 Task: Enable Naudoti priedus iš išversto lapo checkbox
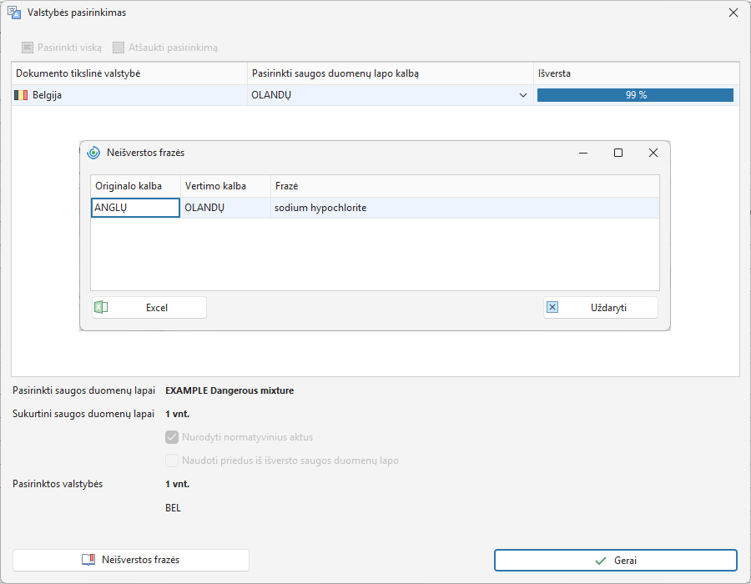172,461
